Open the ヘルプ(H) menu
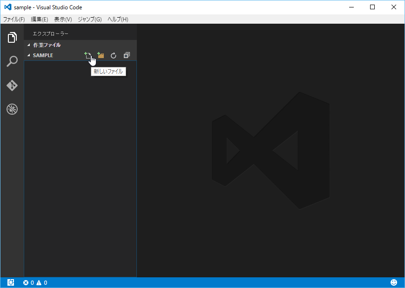 click(x=118, y=20)
